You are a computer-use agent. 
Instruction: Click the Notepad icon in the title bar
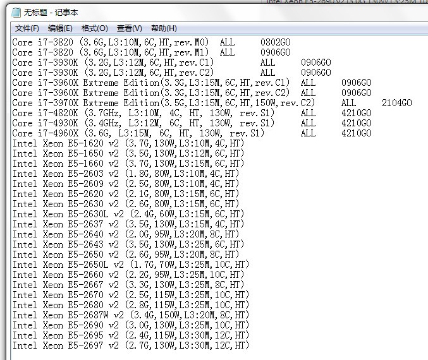click(x=16, y=12)
